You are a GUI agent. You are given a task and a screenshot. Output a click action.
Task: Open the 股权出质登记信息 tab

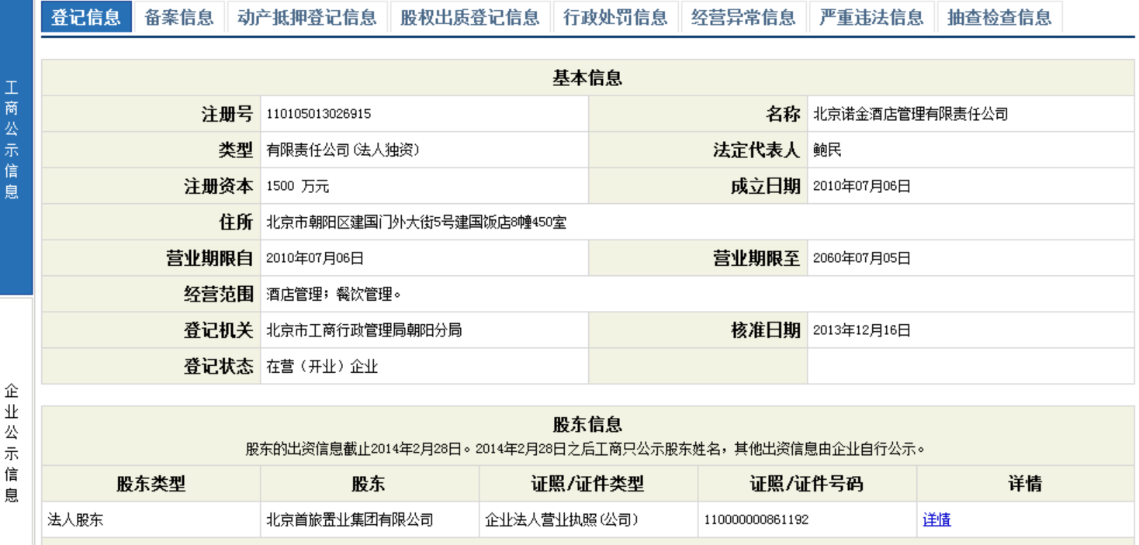[471, 17]
